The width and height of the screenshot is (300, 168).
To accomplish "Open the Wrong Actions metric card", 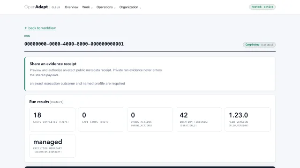I will click(x=150, y=119).
